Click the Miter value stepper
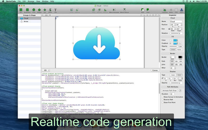The width and height of the screenshot is (208, 130). click(x=175, y=68)
